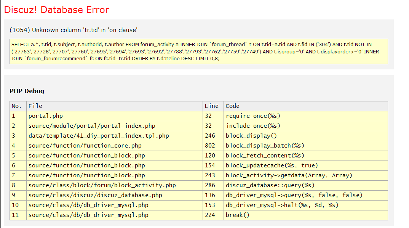Click 'block_updatecache(%s, true)' code cell
409x228 pixels.
[306, 165]
